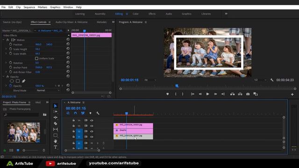Add a marker in the Program monitor
The image size is (299, 168).
click(167, 94)
